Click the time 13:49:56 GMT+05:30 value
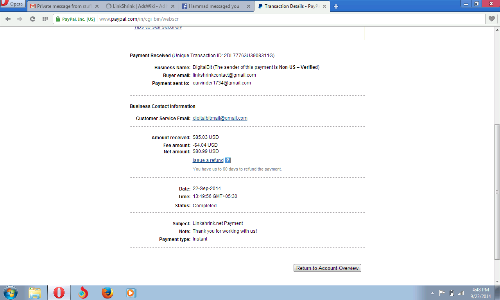Viewport: 500px width, 300px height. click(x=215, y=196)
